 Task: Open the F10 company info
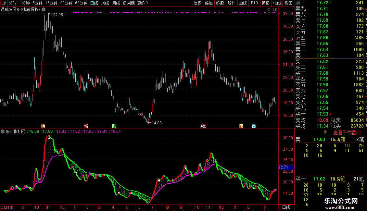click(x=254, y=3)
